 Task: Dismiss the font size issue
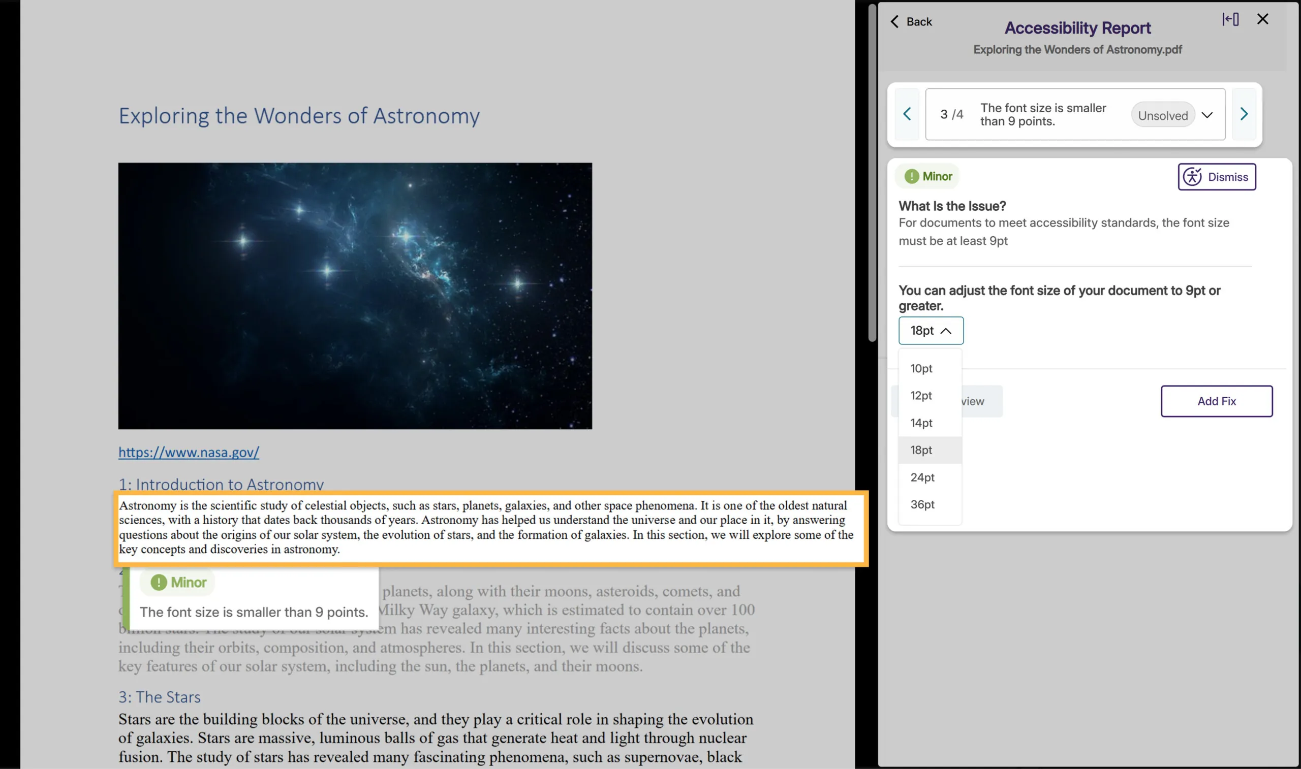click(x=1217, y=176)
